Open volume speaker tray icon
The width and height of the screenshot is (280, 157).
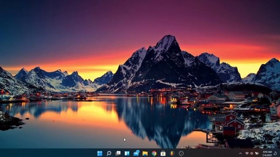pyautogui.click(x=252, y=153)
